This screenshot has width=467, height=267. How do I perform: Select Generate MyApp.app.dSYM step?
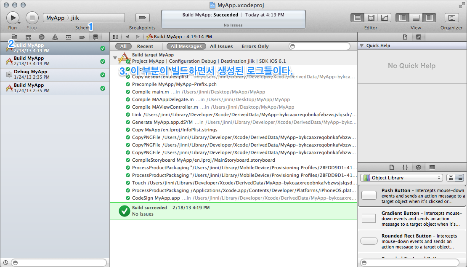[233, 123]
